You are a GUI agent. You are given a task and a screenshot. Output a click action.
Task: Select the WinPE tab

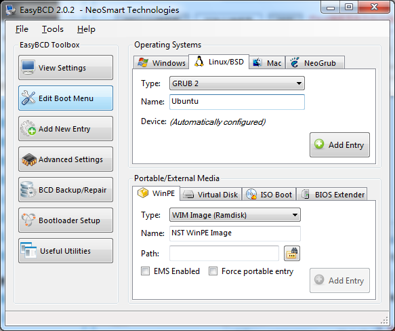pos(157,193)
